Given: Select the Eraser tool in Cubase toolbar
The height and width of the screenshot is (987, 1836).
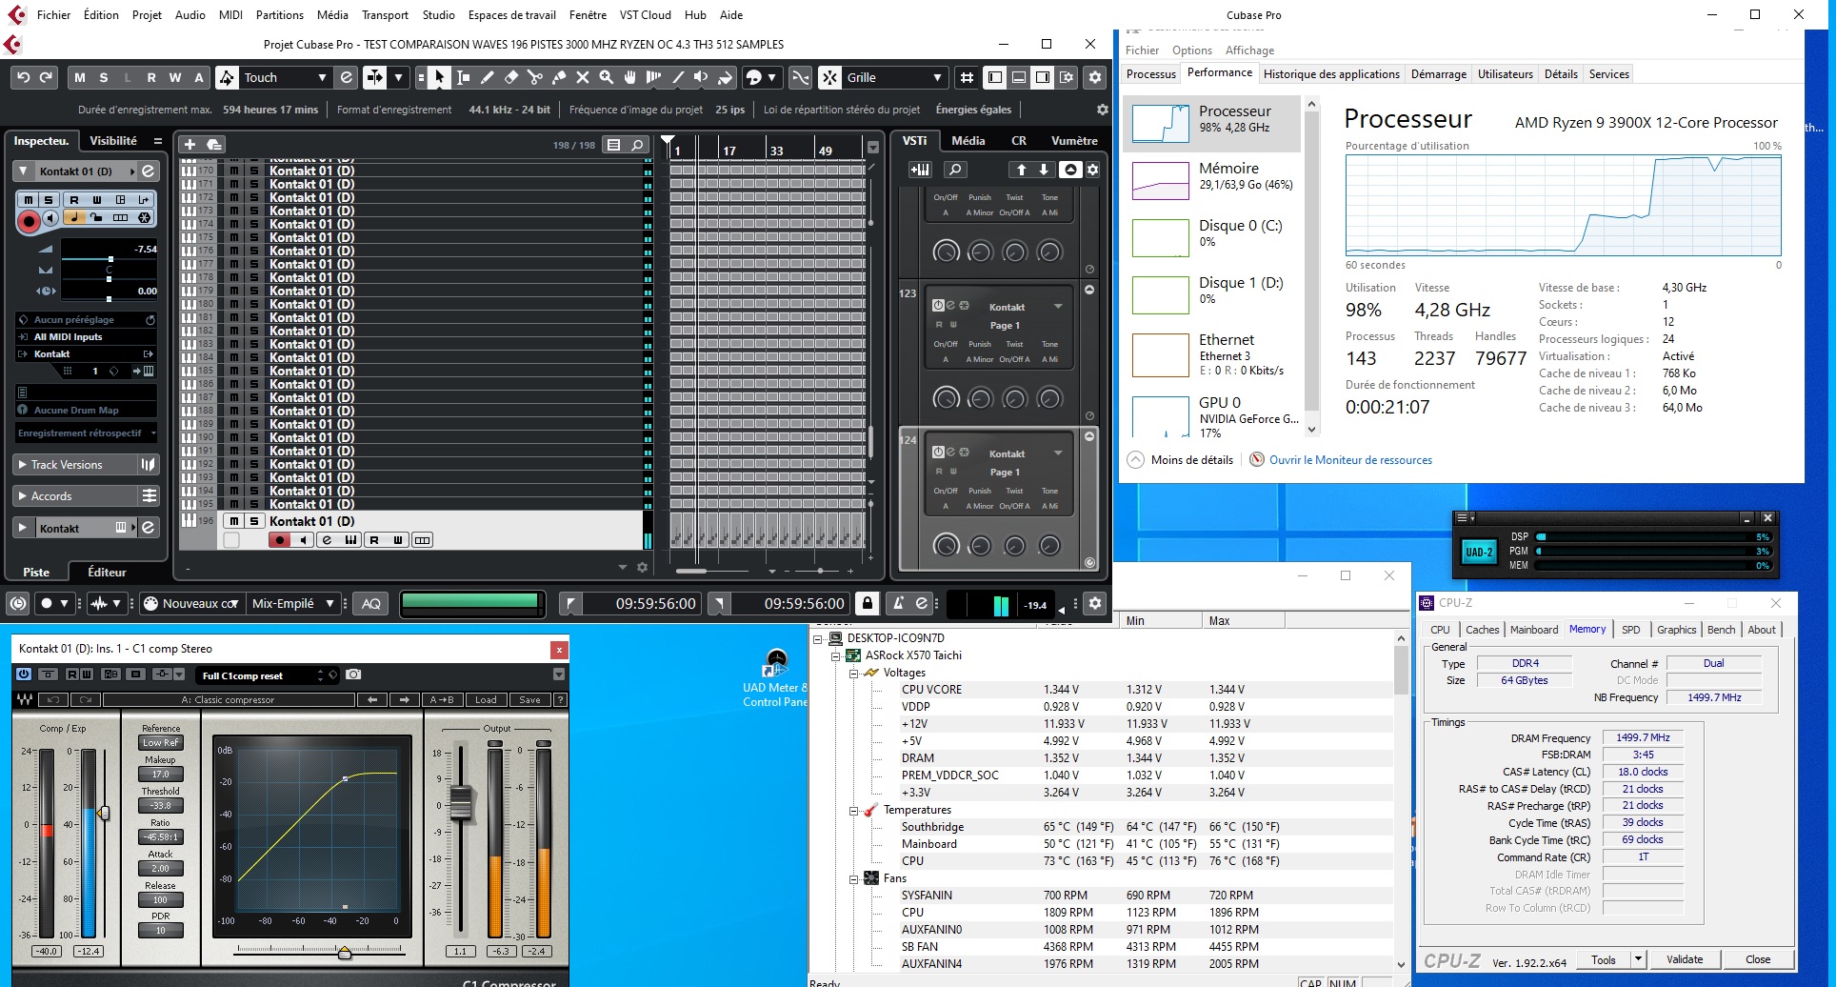Looking at the screenshot, I should (x=510, y=77).
